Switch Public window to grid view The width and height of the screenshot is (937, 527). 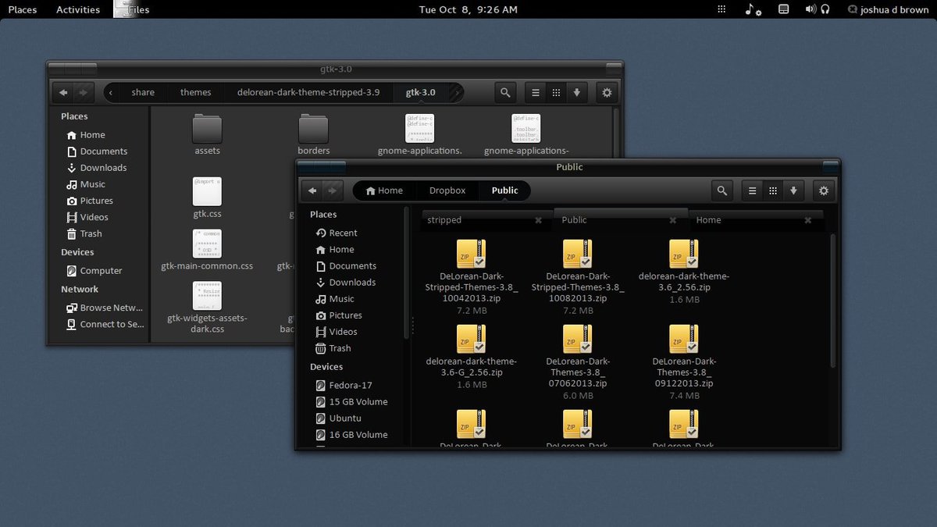click(x=773, y=191)
